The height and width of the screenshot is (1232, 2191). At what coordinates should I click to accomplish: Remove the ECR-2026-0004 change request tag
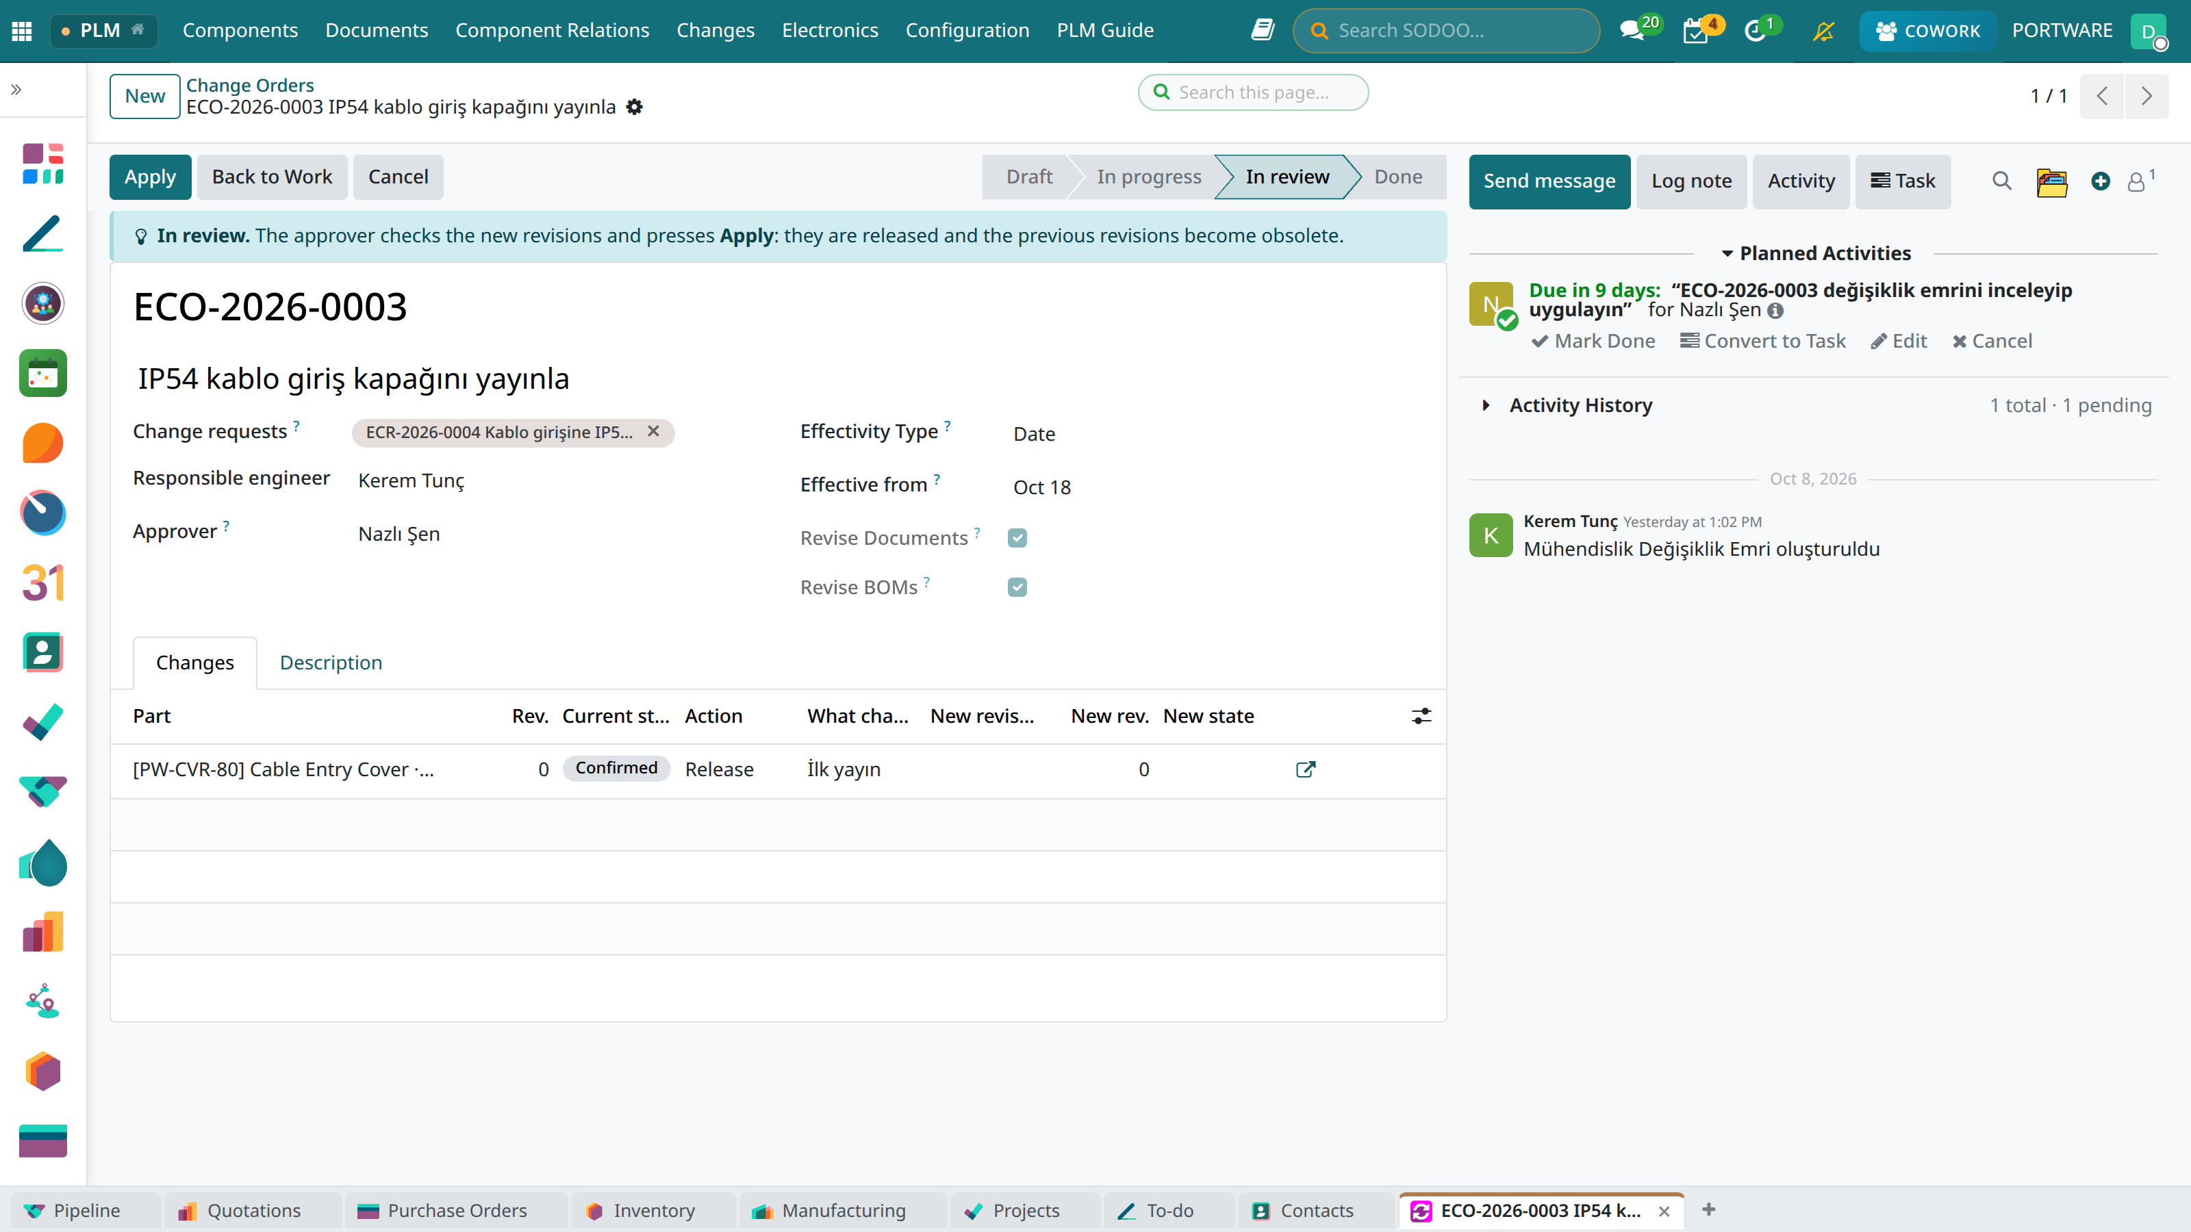[653, 431]
